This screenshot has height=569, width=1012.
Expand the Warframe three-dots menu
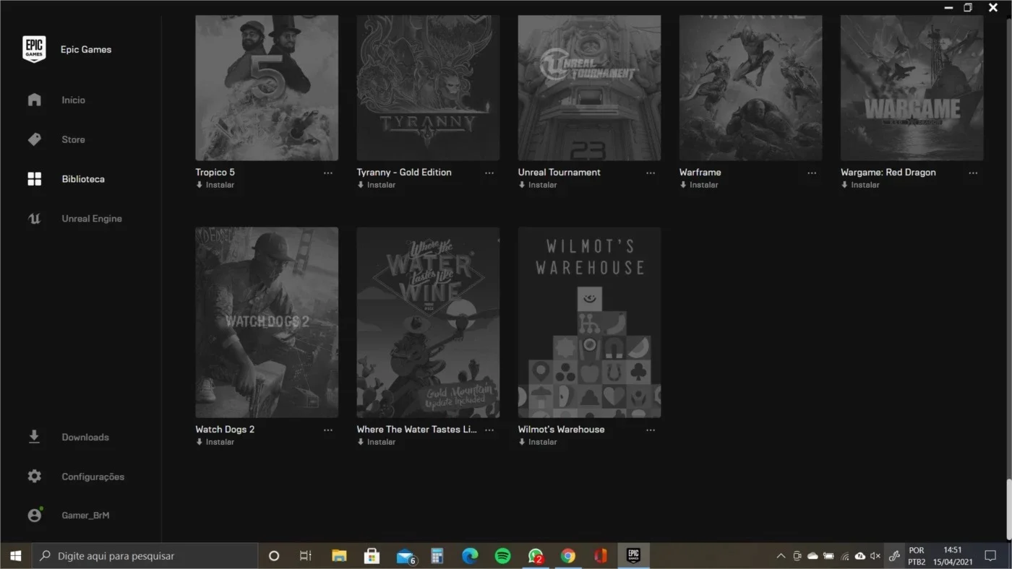[812, 173]
